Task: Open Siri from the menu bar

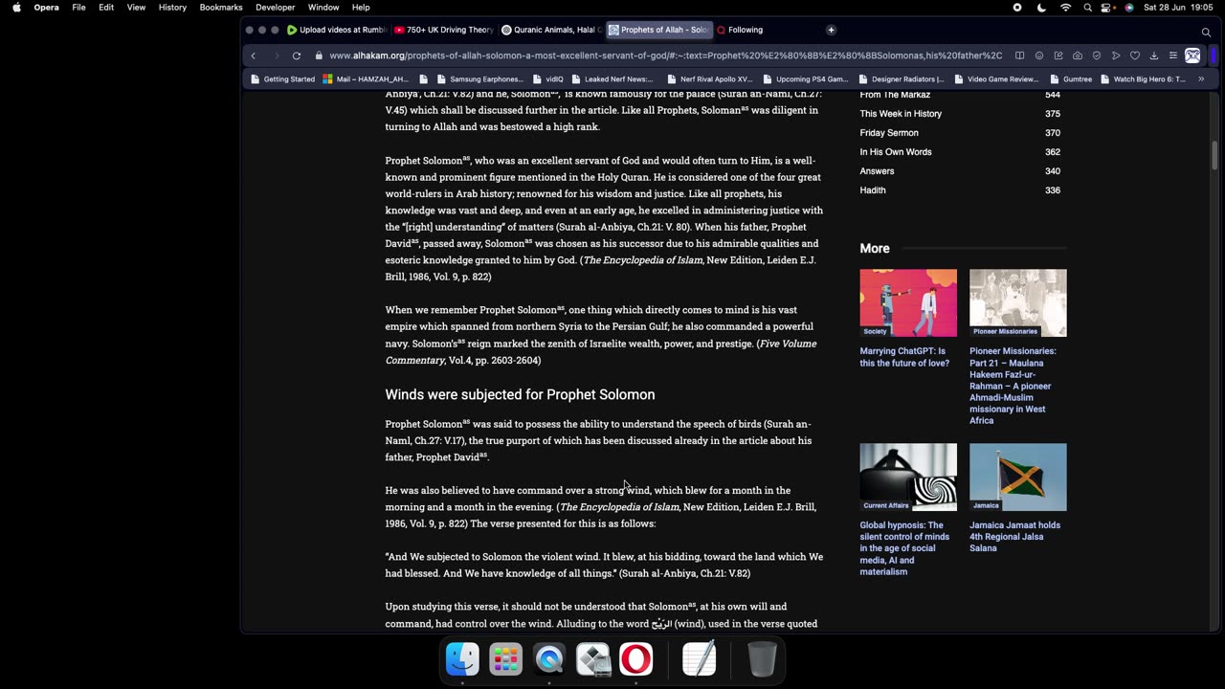Action: (1129, 7)
